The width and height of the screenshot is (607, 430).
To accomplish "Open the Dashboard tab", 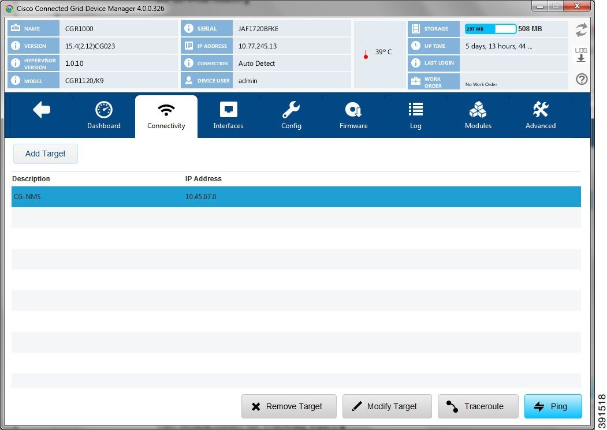I will [104, 115].
